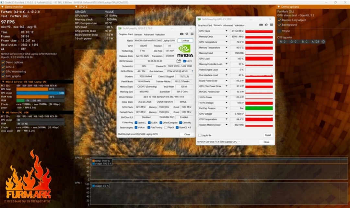Toggle GPU graphs checkbox
This screenshot has height=208, width=350.
coord(3,76)
